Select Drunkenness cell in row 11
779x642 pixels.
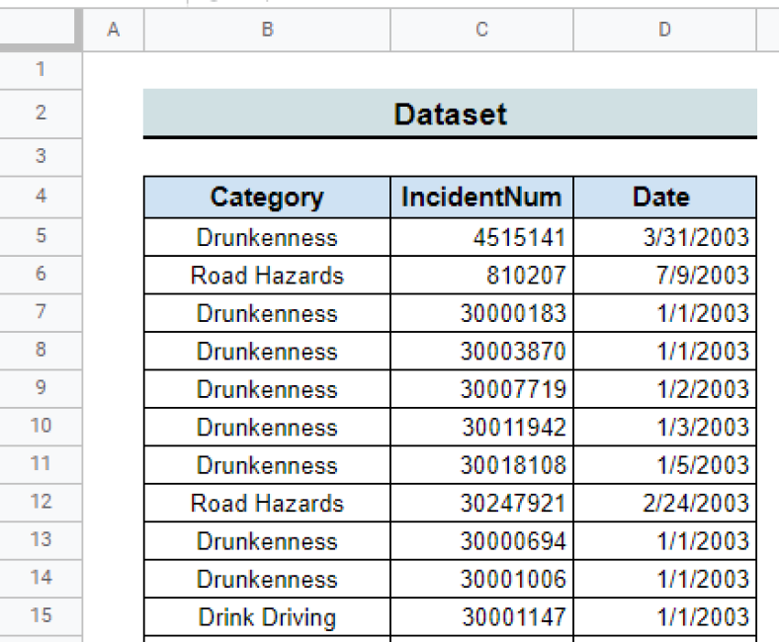pyautogui.click(x=267, y=465)
